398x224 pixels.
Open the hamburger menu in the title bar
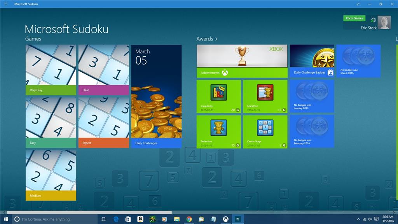[x=5, y=4]
